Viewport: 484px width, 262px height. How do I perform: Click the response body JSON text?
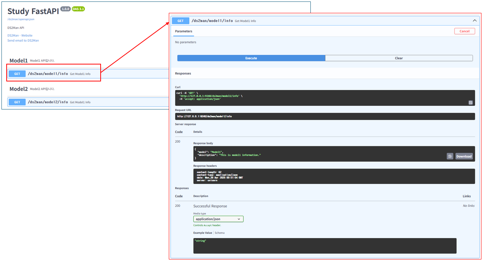(x=228, y=154)
